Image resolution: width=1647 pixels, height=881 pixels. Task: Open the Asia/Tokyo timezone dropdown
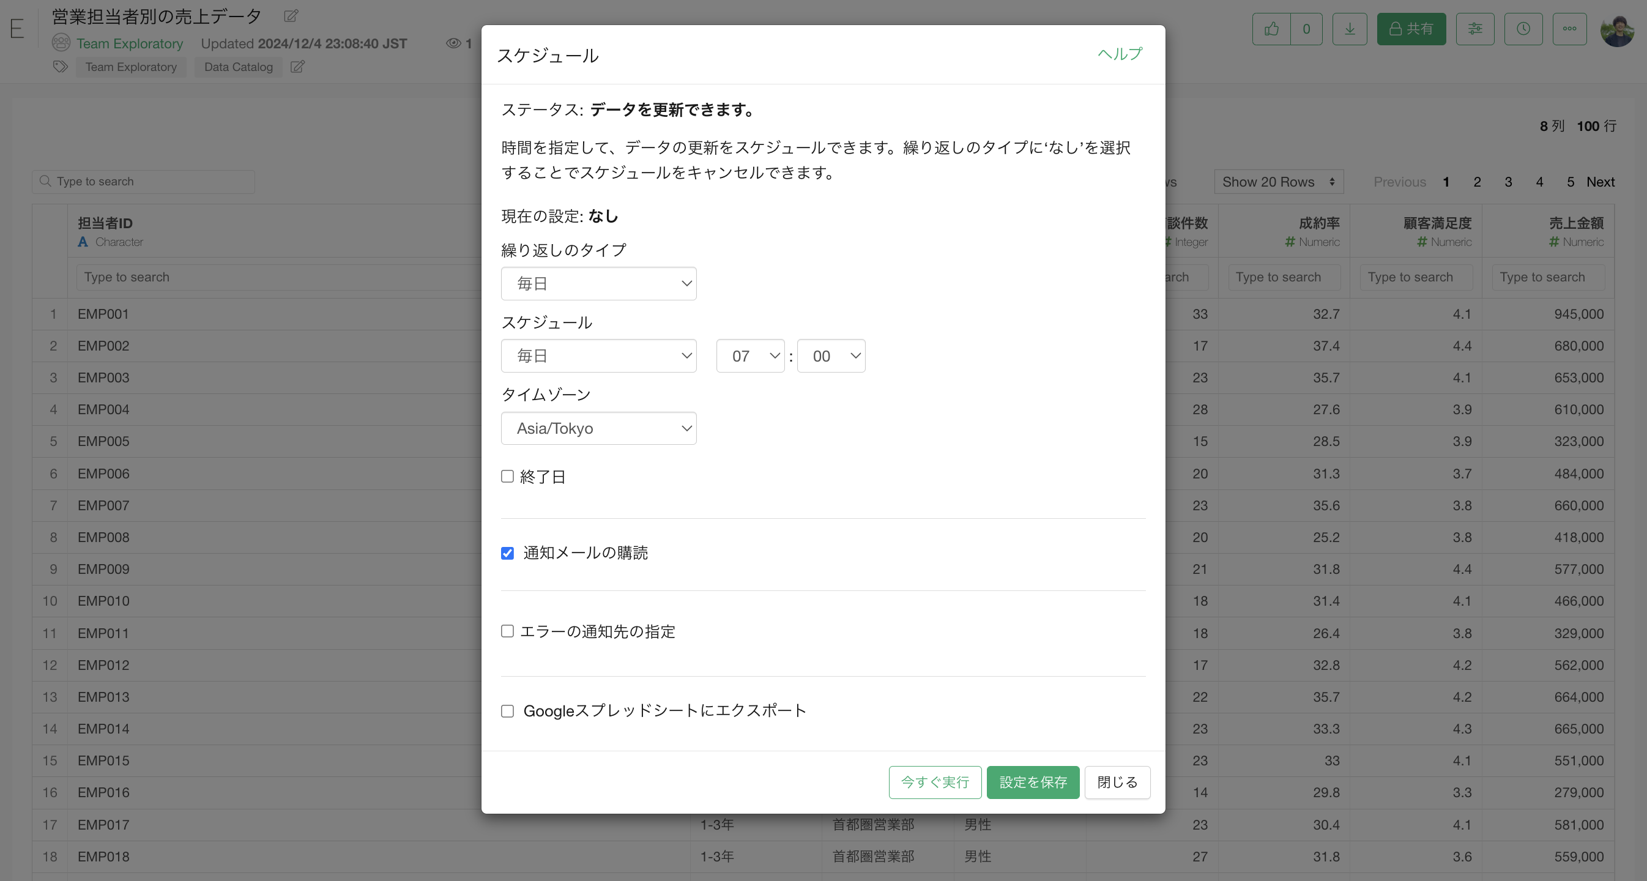point(598,428)
